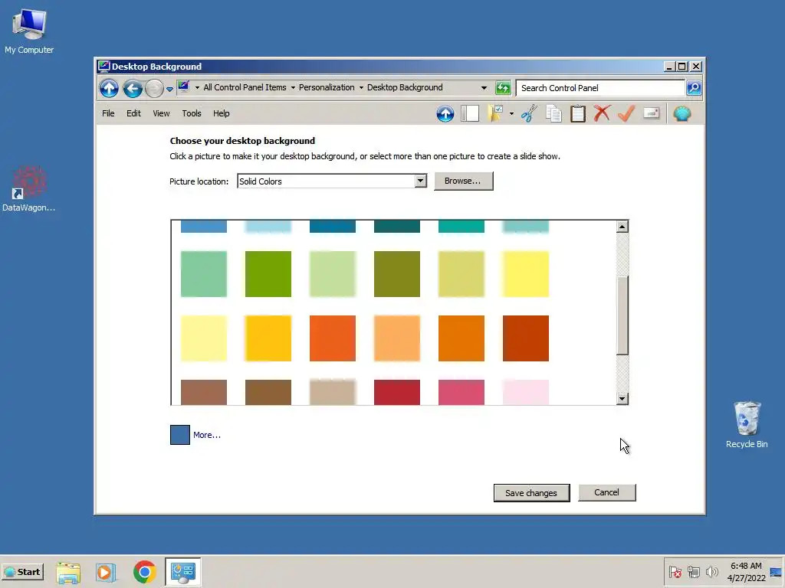The width and height of the screenshot is (785, 588).
Task: Click the Search Control Panel field
Action: pos(600,88)
